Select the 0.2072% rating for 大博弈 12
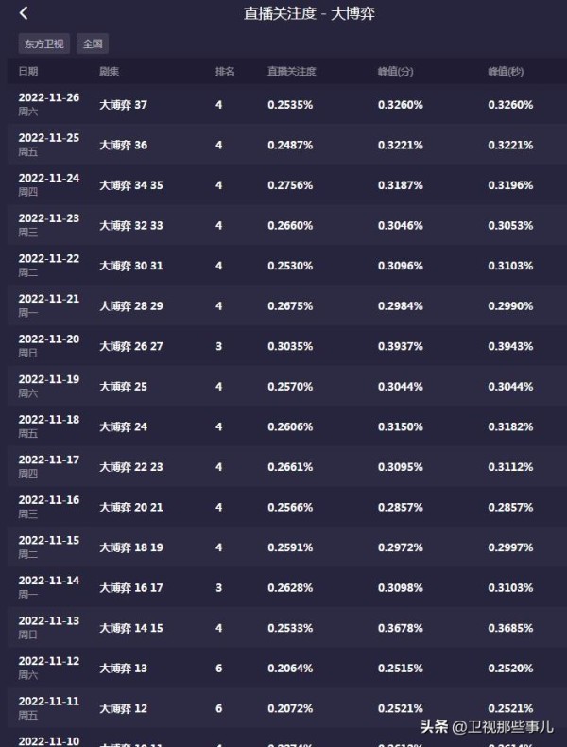Image resolution: width=567 pixels, height=747 pixels. (290, 708)
